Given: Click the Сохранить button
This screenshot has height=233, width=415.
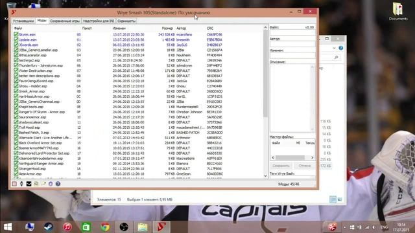Looking at the screenshot, I should (x=281, y=166).
